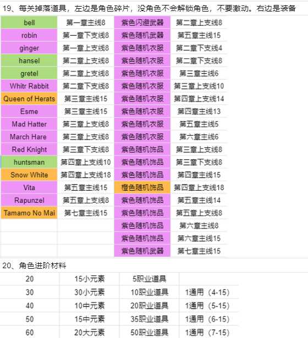Click the '15中元素' cell

click(x=90, y=319)
